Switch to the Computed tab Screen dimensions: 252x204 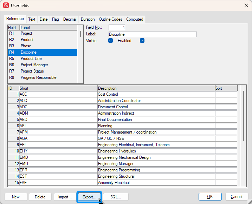click(x=135, y=19)
